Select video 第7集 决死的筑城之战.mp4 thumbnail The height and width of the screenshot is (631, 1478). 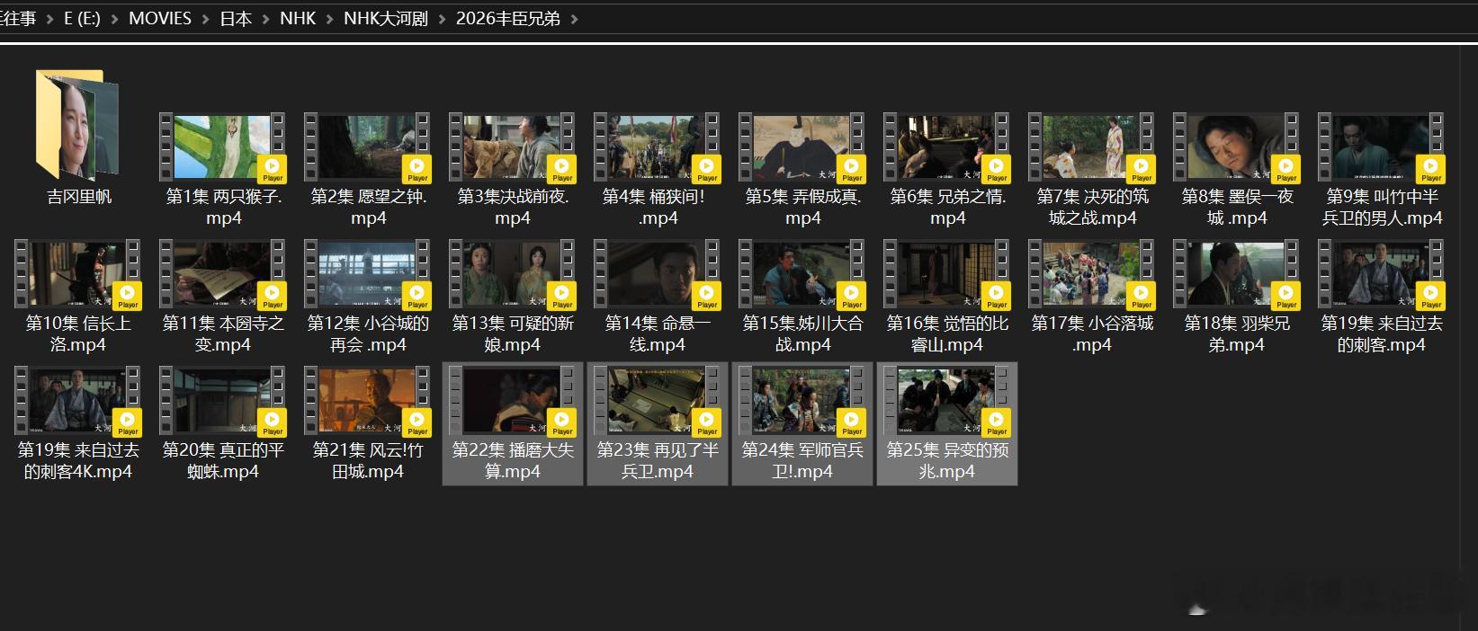coord(1091,147)
